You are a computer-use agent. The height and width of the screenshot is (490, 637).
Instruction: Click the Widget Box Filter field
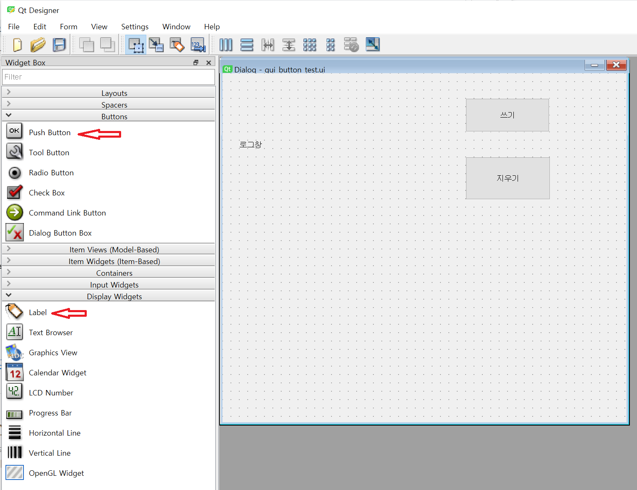108,77
